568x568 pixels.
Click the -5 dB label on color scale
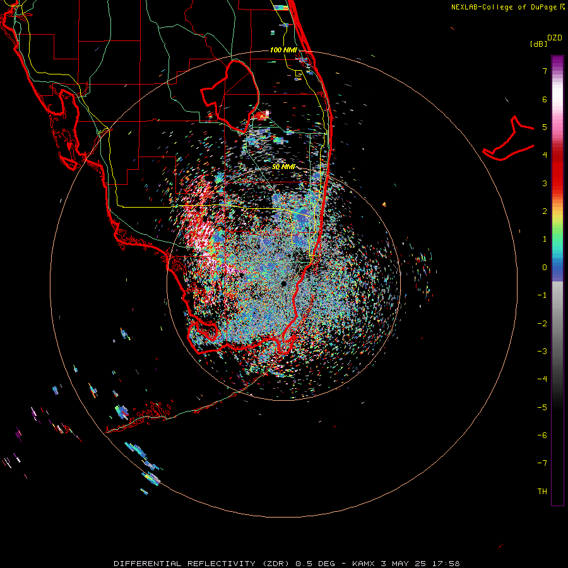[x=542, y=407]
